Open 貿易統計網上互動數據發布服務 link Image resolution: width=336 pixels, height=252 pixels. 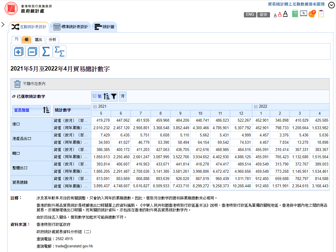pyautogui.click(x=296, y=4)
